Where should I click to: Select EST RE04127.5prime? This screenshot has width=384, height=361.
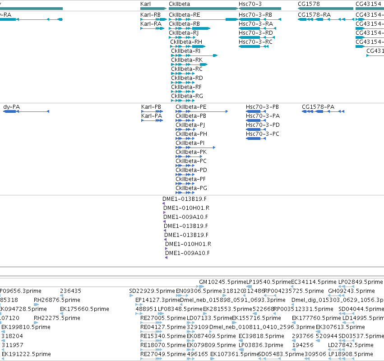163,328
